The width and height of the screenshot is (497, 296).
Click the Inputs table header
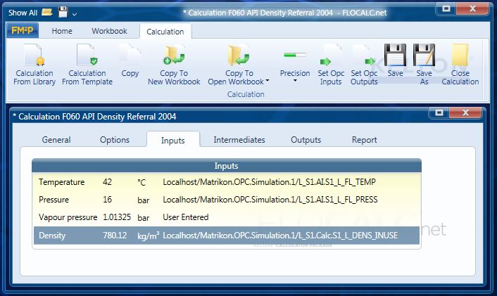(226, 166)
